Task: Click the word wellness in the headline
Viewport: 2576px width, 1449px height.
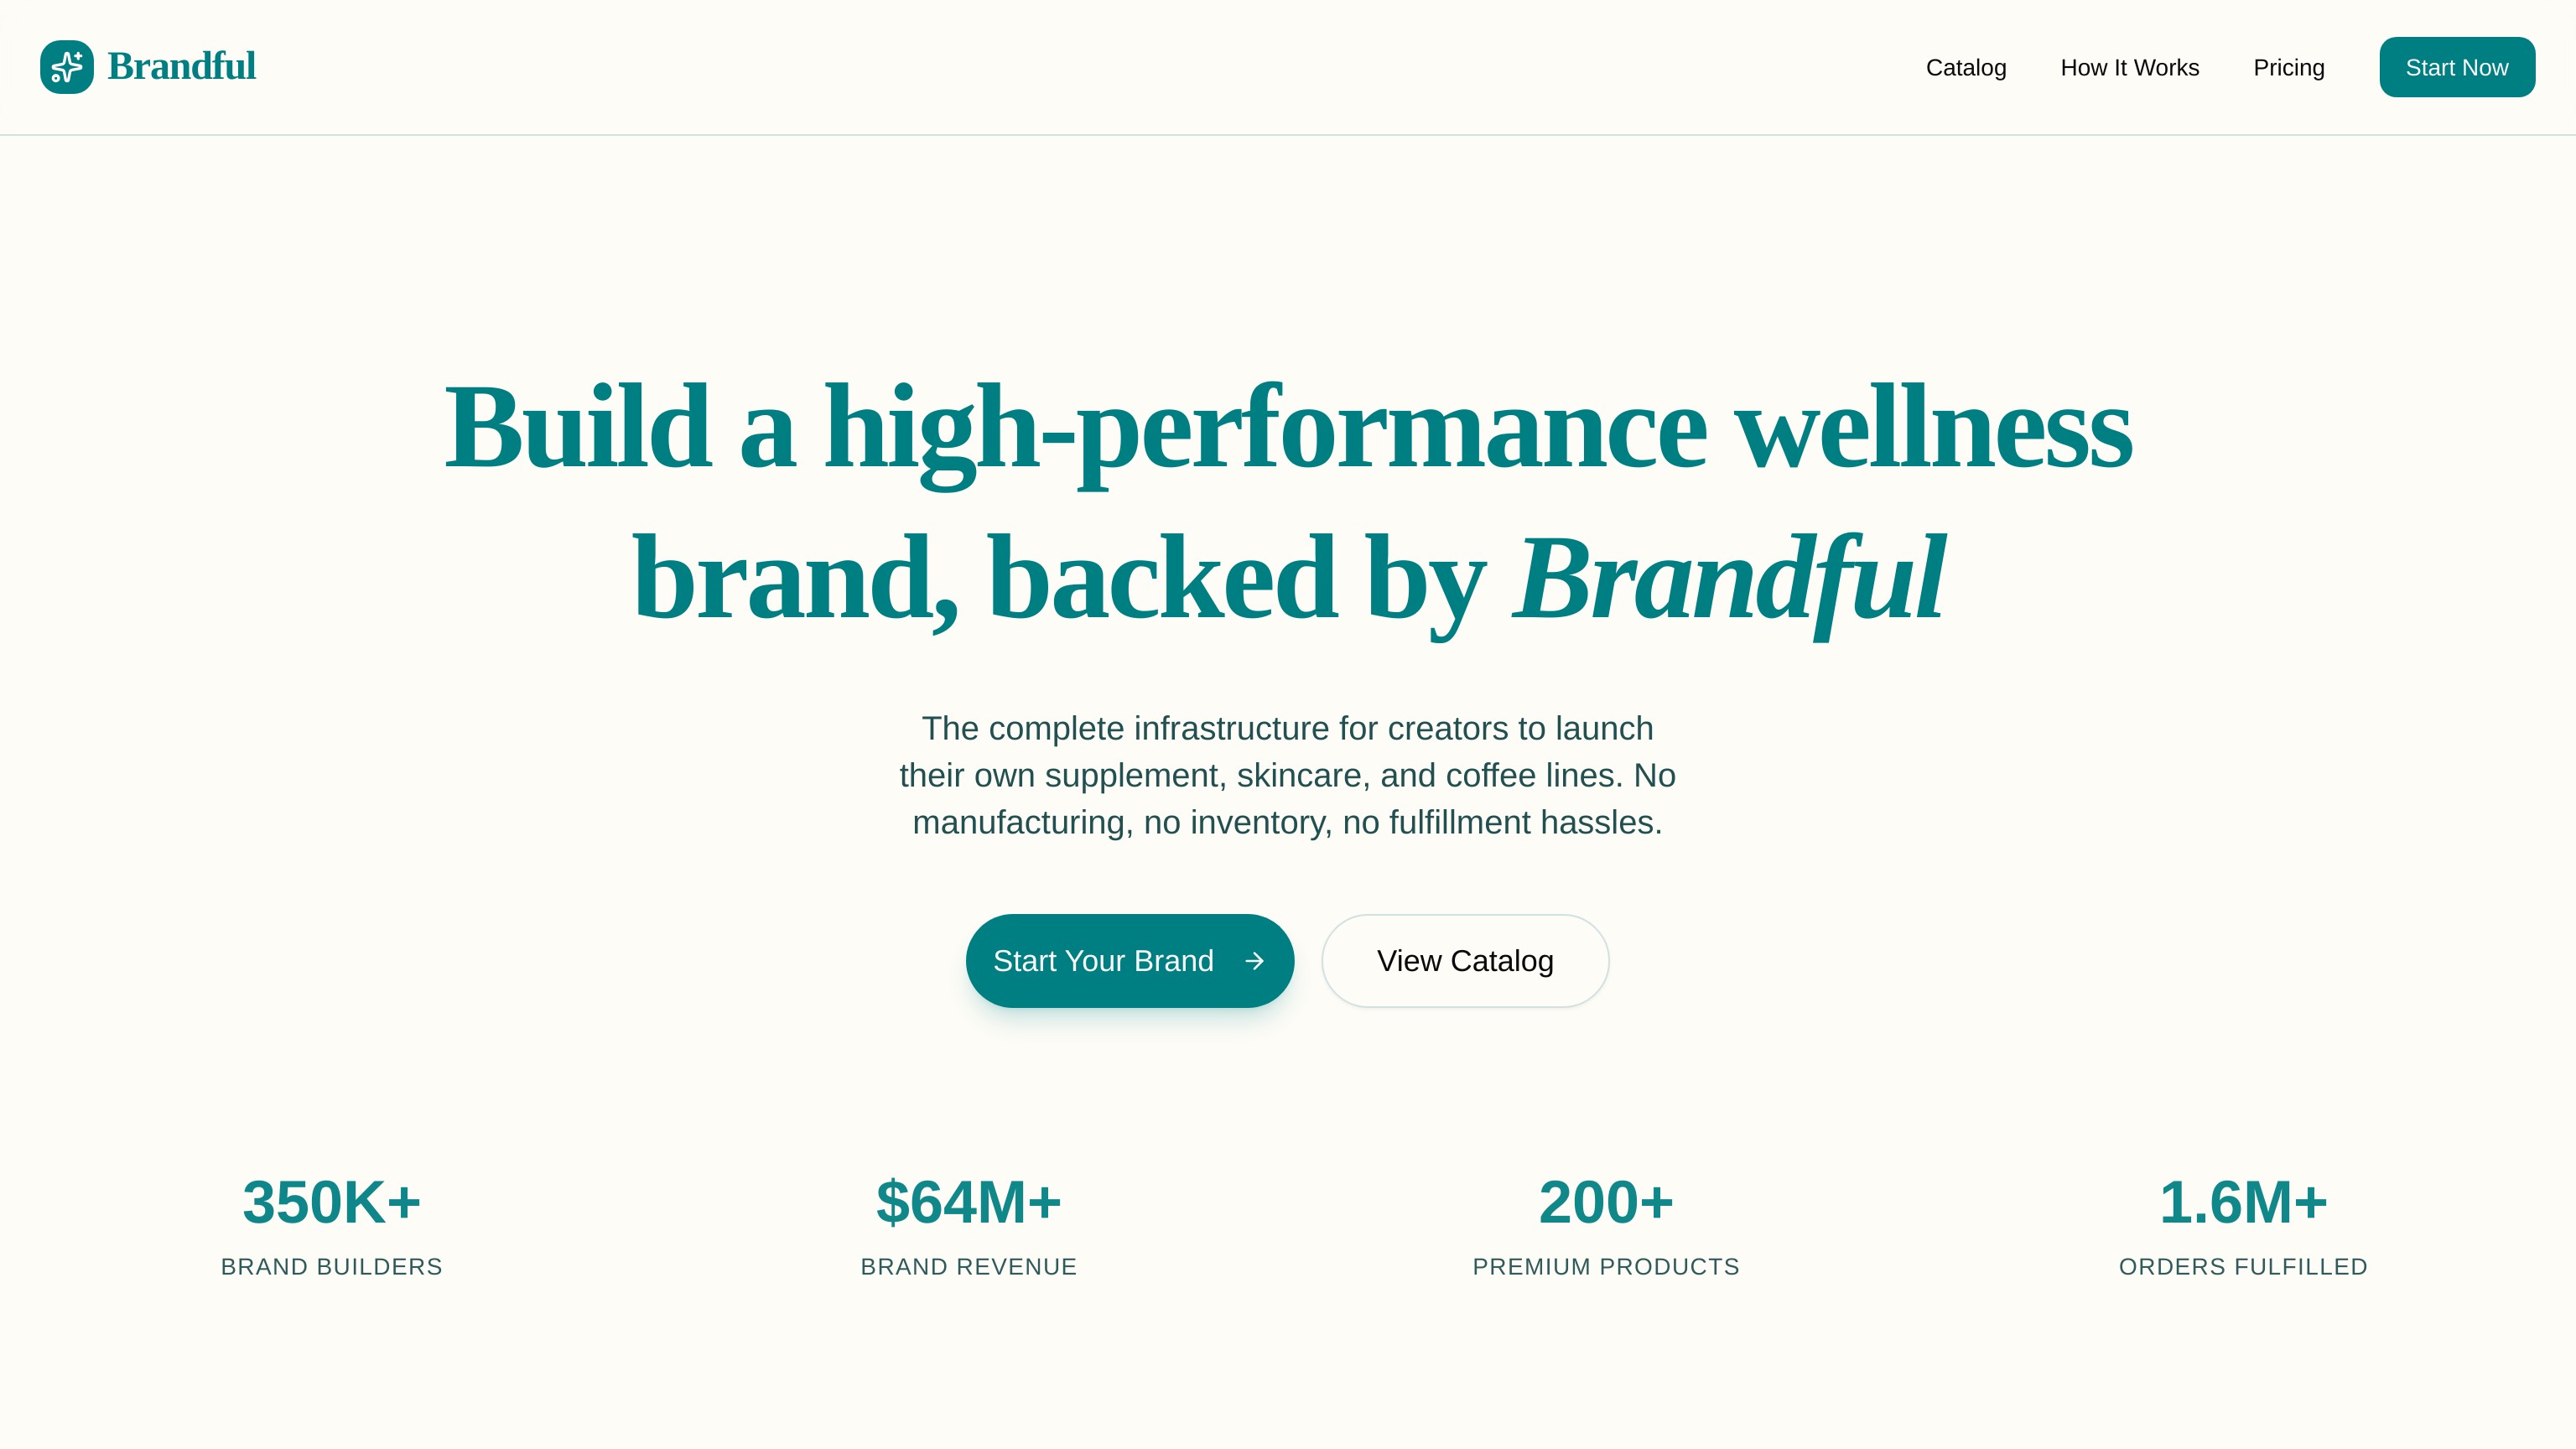Action: click(1932, 430)
